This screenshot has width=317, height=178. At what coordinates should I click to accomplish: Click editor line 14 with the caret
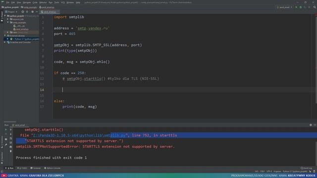(182, 90)
